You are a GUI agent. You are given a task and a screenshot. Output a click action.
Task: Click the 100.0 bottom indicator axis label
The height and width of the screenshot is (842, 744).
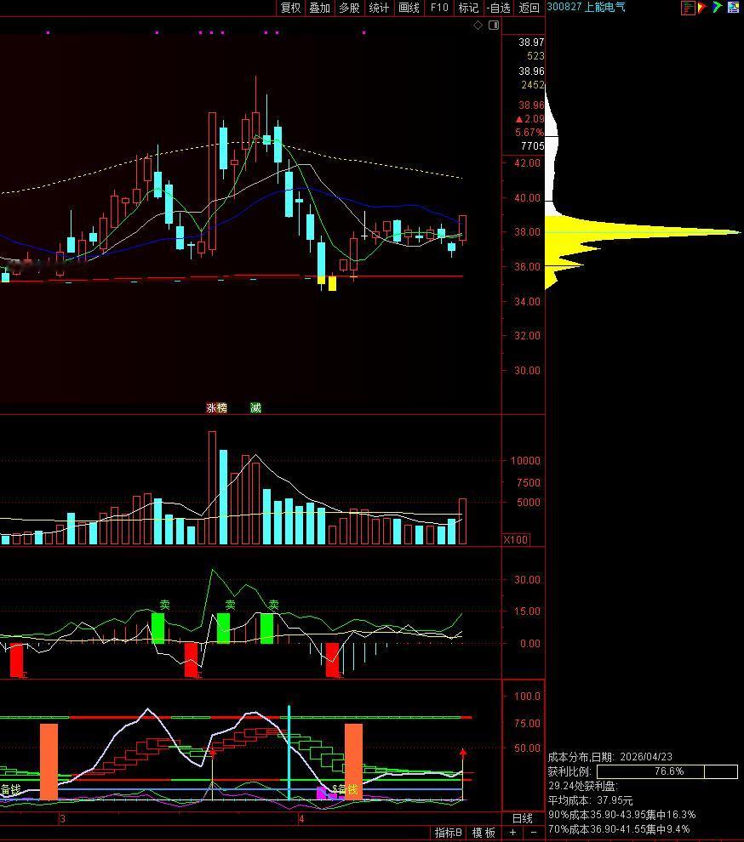pos(528,696)
